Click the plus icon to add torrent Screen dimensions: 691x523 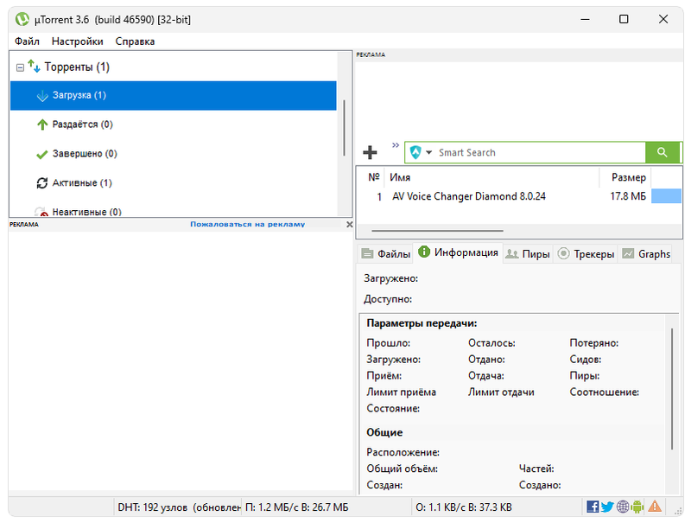[x=370, y=153]
